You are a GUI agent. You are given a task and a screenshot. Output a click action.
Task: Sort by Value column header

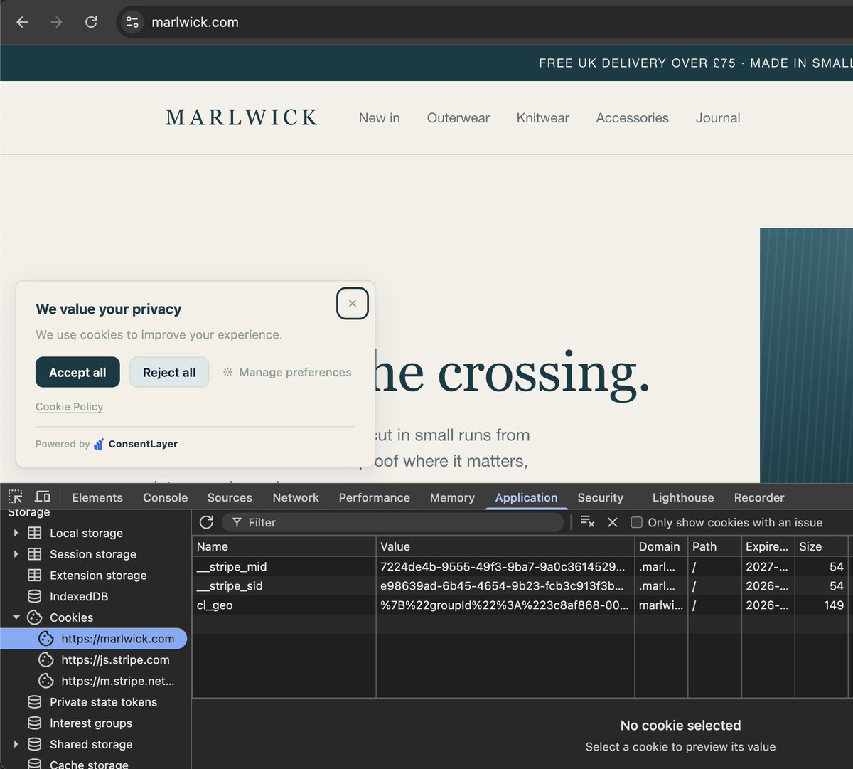505,546
